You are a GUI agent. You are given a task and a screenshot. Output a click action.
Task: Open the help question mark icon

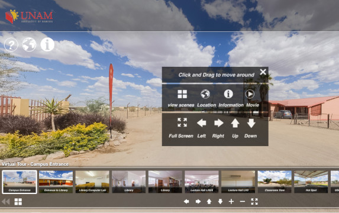pos(11,44)
